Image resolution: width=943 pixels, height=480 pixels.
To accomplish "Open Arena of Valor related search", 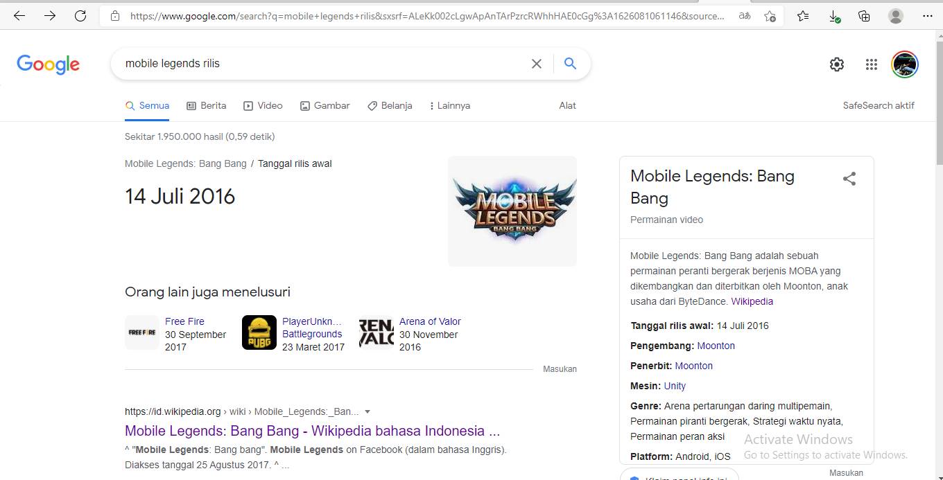I will pyautogui.click(x=430, y=321).
